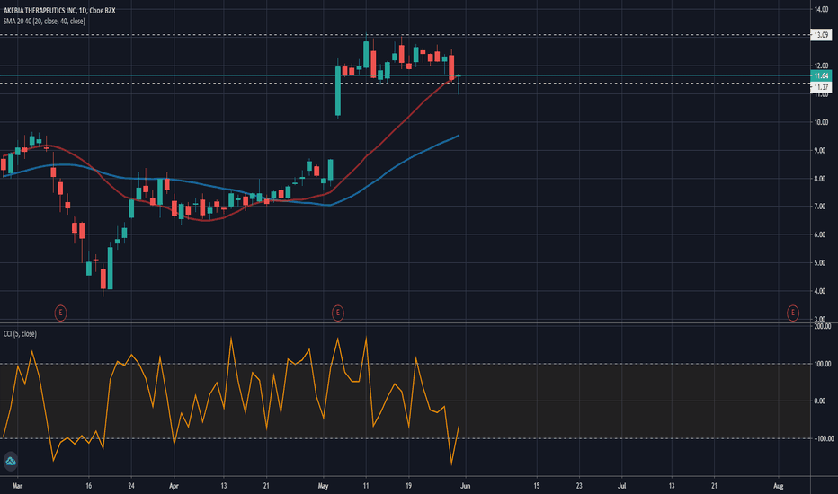Screen dimensions: 838x494
Task: Click the 4.00 price axis label
Action: coord(821,292)
